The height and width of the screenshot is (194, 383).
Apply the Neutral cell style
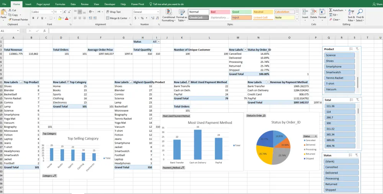click(x=263, y=12)
